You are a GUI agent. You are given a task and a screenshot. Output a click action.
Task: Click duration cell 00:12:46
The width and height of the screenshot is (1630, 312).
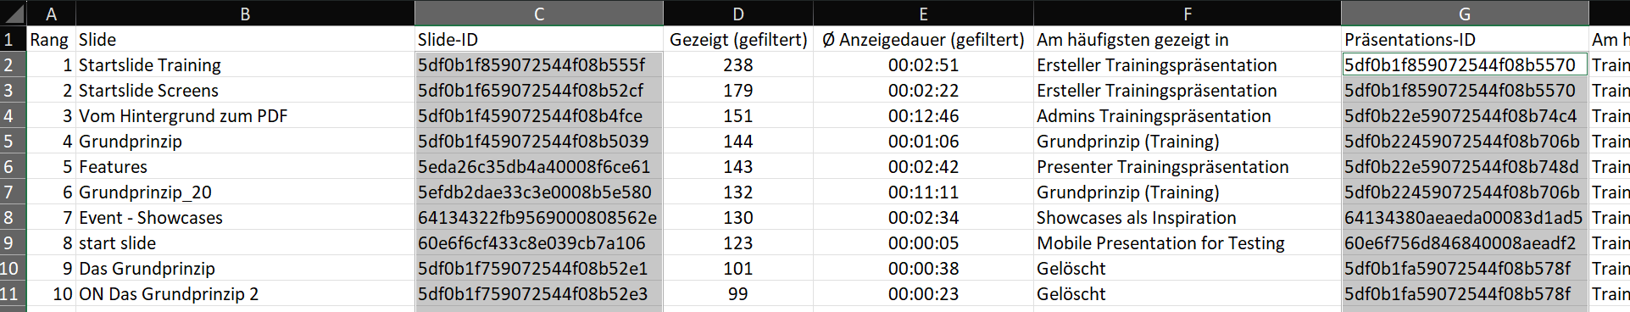pyautogui.click(x=923, y=115)
